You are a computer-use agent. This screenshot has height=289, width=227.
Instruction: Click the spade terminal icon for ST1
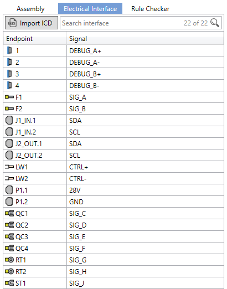[9, 283]
